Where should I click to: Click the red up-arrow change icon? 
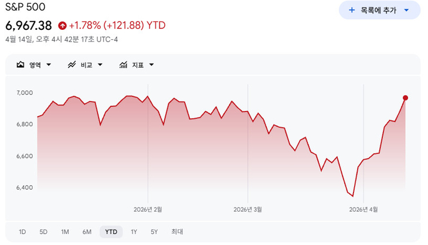pos(62,25)
